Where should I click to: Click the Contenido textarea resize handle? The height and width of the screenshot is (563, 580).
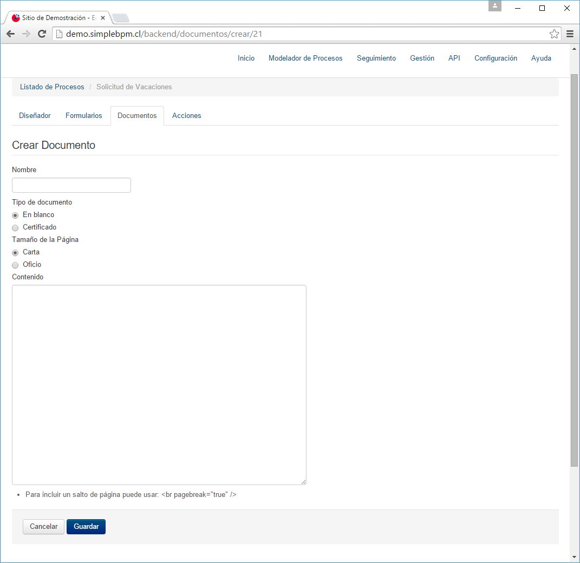point(303,482)
